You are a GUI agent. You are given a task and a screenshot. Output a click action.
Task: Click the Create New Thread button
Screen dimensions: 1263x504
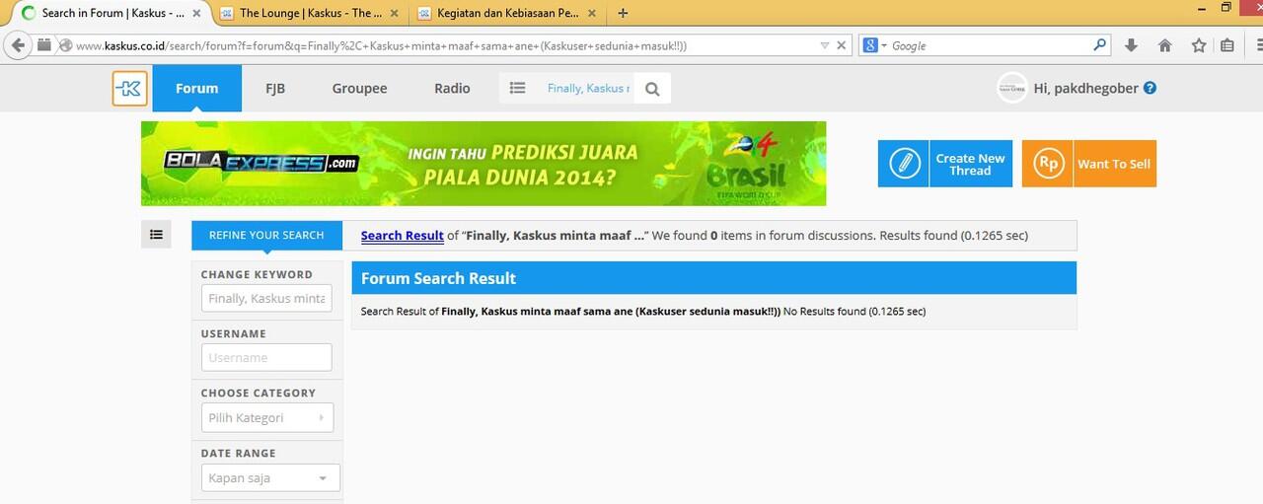pos(945,164)
